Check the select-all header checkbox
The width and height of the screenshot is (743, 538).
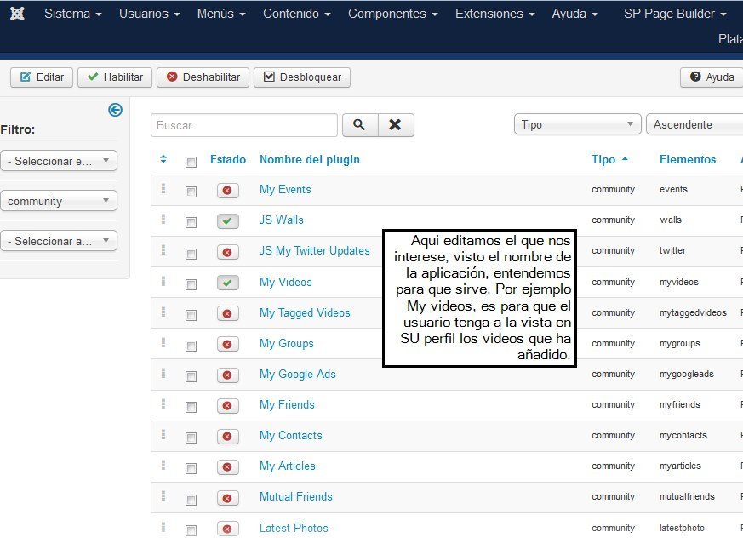coord(191,162)
